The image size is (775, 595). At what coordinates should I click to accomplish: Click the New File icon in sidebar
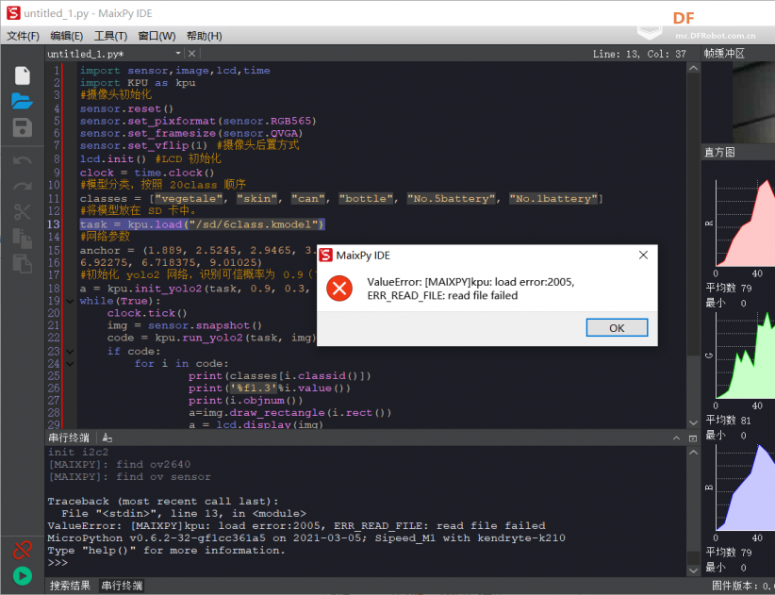coord(23,75)
